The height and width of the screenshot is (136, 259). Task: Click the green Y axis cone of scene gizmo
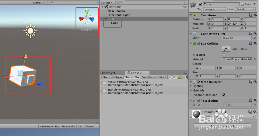click(x=87, y=12)
